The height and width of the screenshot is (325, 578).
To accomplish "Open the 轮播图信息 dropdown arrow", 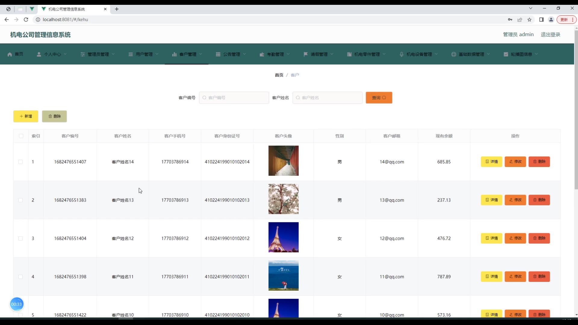I will point(536,54).
